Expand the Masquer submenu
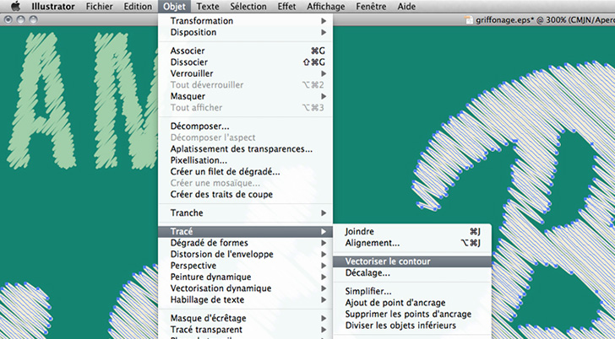 246,96
